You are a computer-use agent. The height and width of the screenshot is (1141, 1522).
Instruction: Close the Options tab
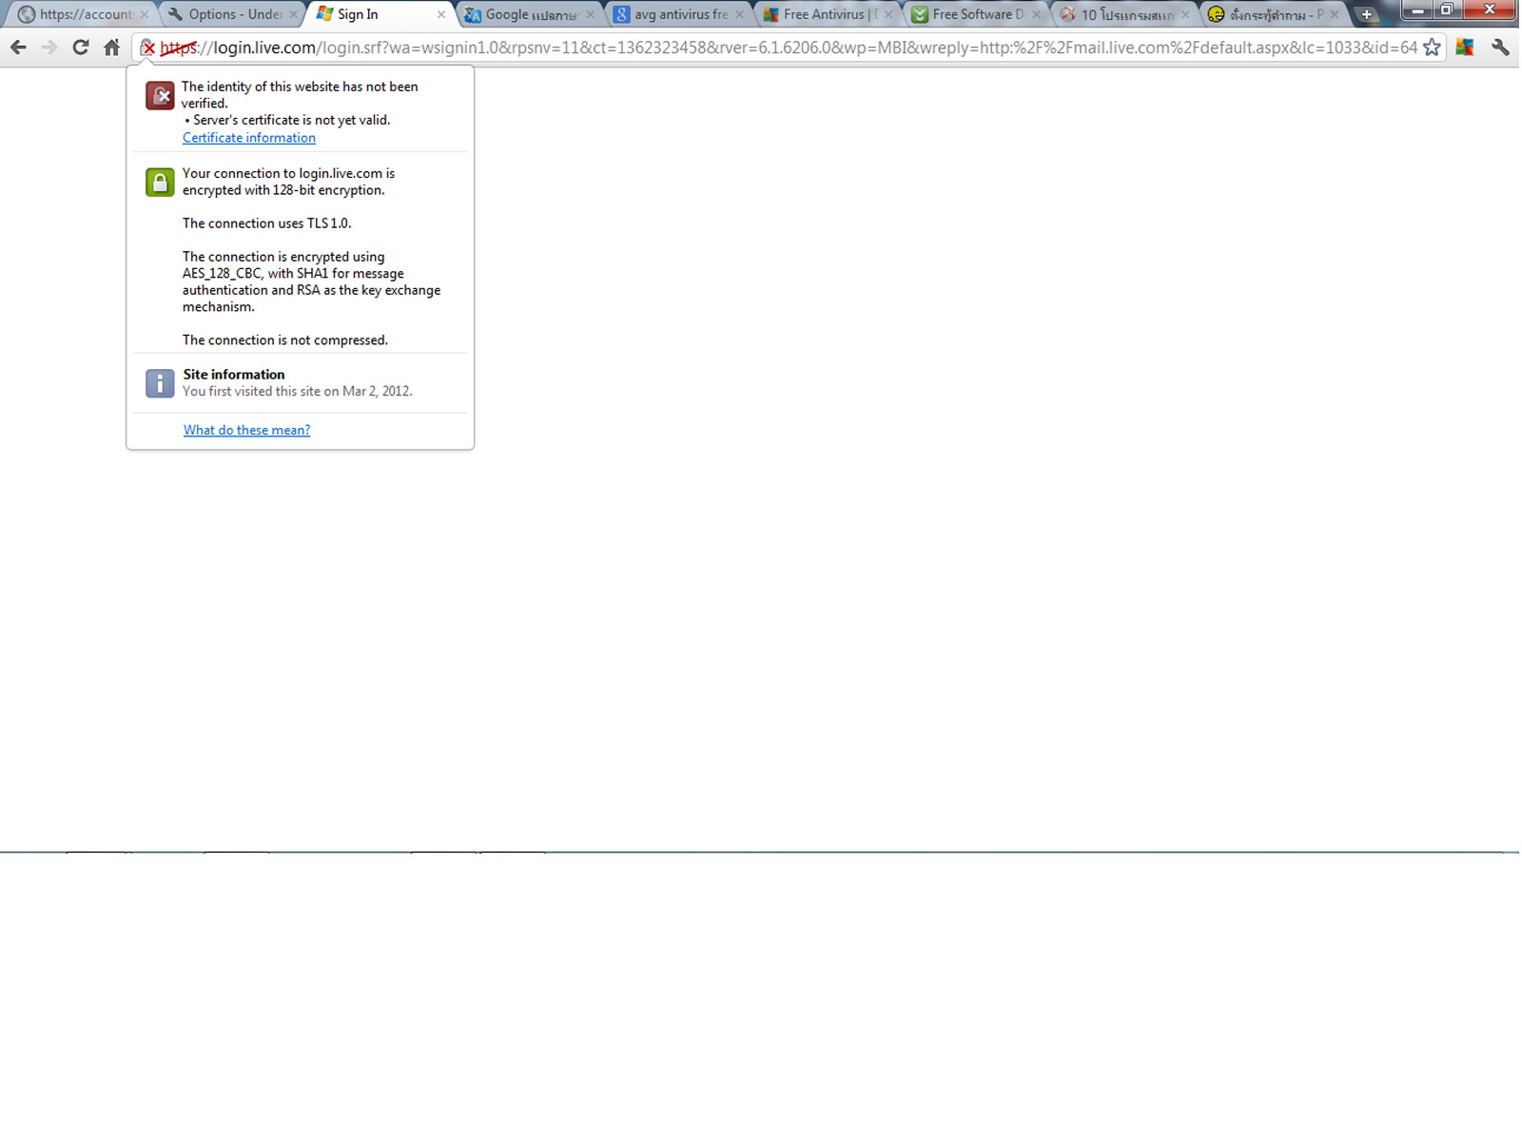293,14
